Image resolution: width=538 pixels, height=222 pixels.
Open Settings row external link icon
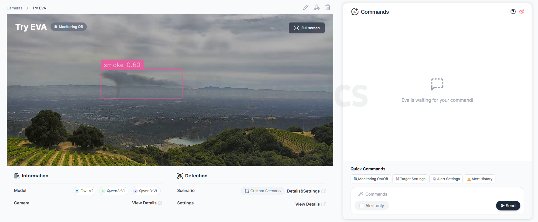pyautogui.click(x=323, y=204)
